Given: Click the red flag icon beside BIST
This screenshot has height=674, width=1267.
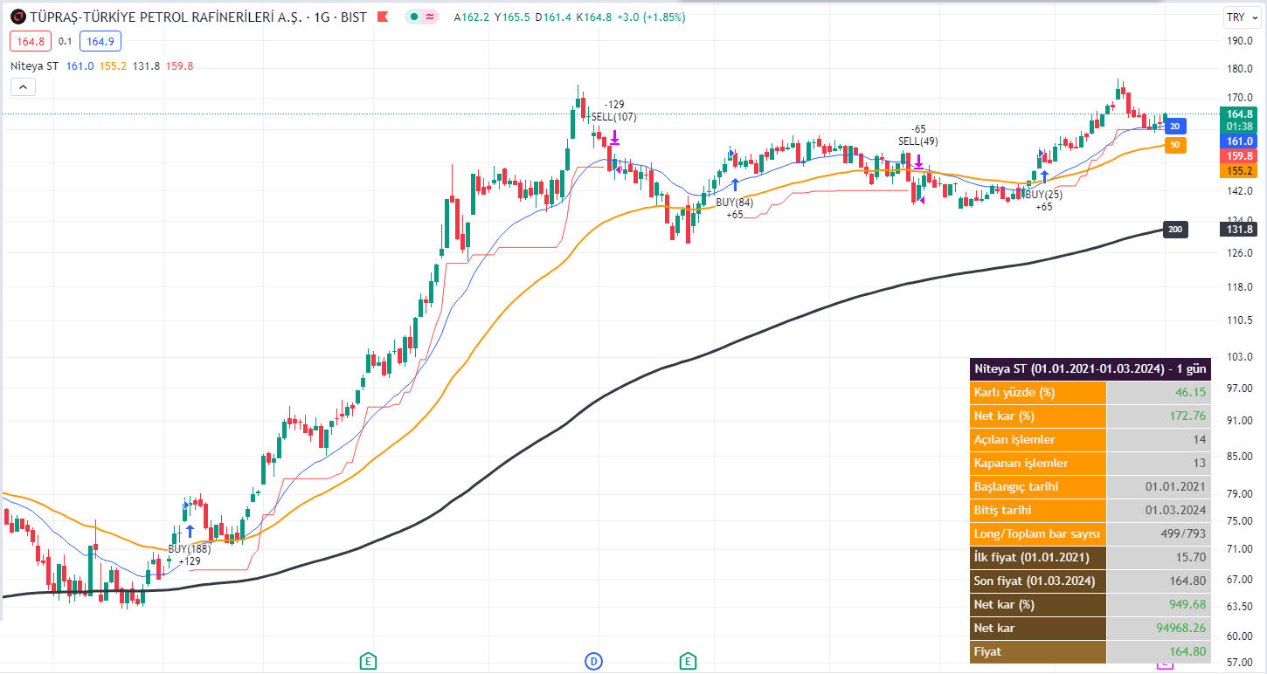Looking at the screenshot, I should pos(382,17).
